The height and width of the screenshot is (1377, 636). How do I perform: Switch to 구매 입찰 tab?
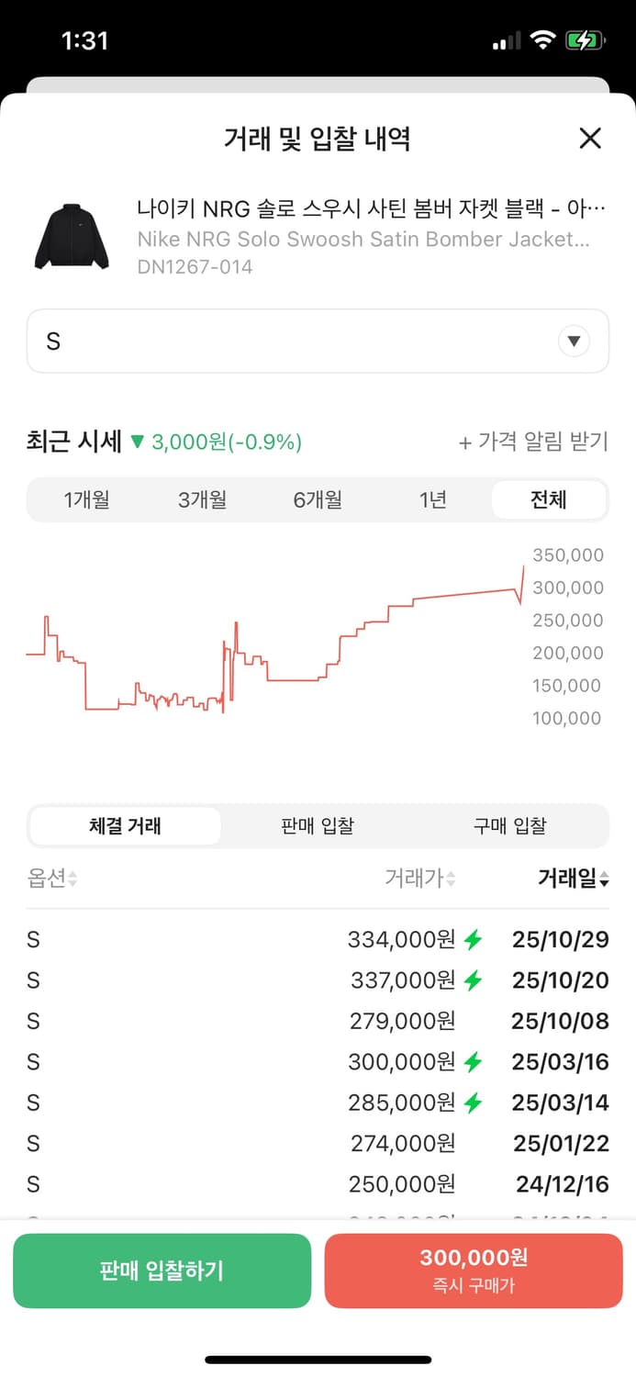(510, 825)
